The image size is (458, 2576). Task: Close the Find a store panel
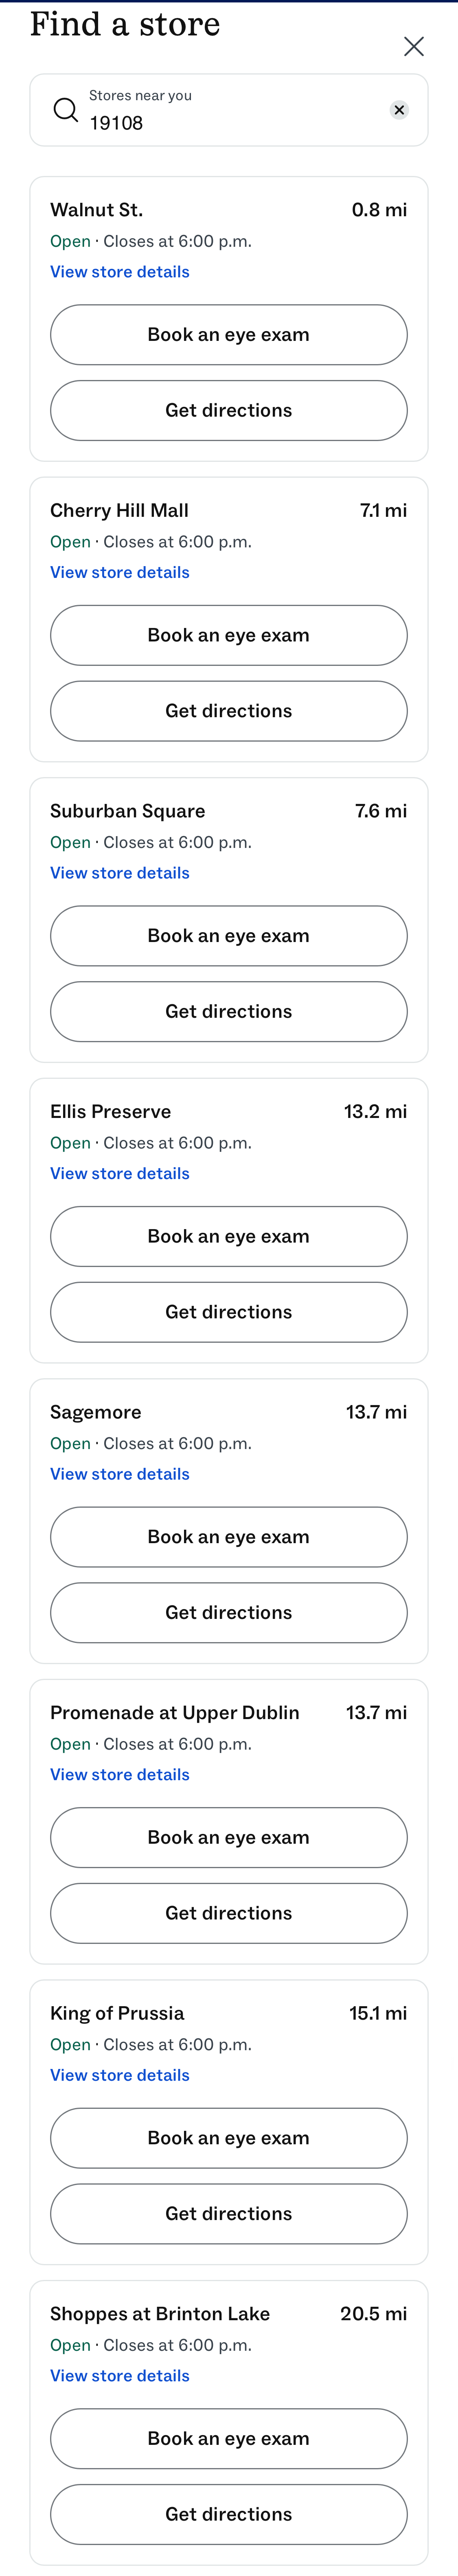pos(414,46)
